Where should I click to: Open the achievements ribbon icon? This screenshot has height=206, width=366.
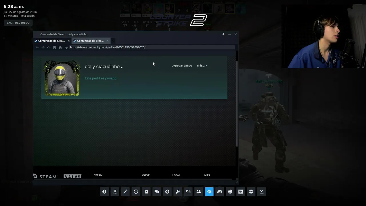click(115, 192)
